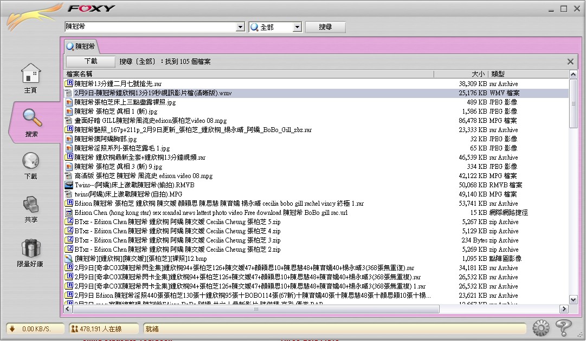Click the "網際網路捷徑" type cell

pyautogui.click(x=508, y=213)
